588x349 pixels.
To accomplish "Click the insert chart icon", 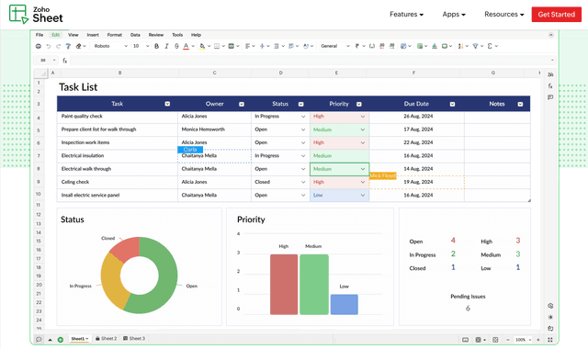I will [x=435, y=46].
